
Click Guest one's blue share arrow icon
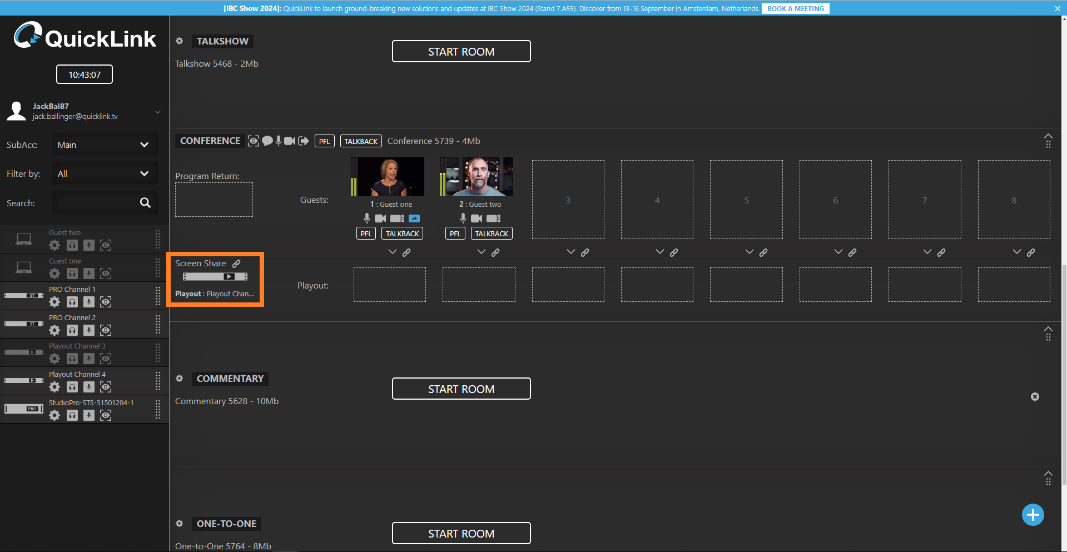pos(414,218)
